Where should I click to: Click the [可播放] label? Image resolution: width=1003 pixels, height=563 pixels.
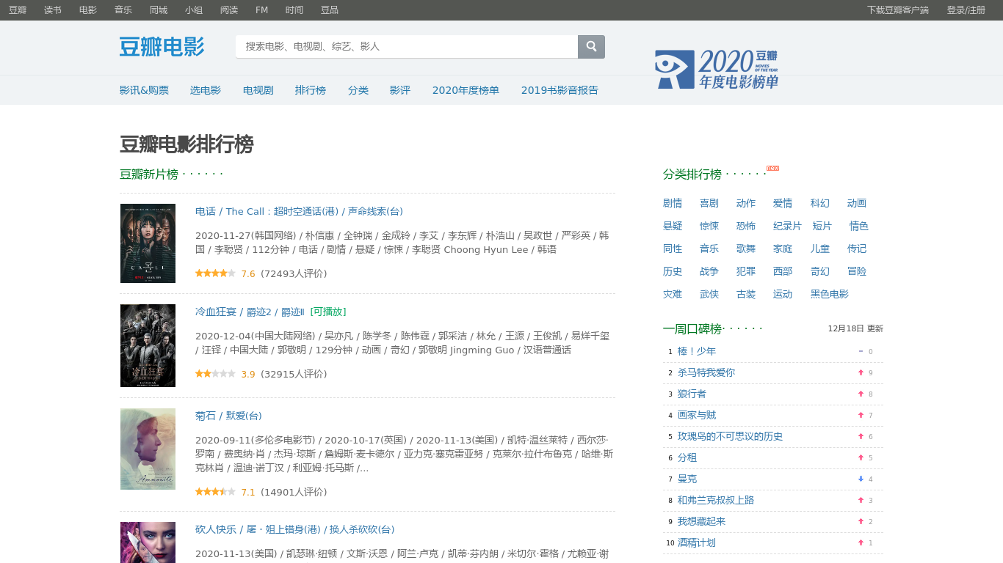(x=328, y=312)
